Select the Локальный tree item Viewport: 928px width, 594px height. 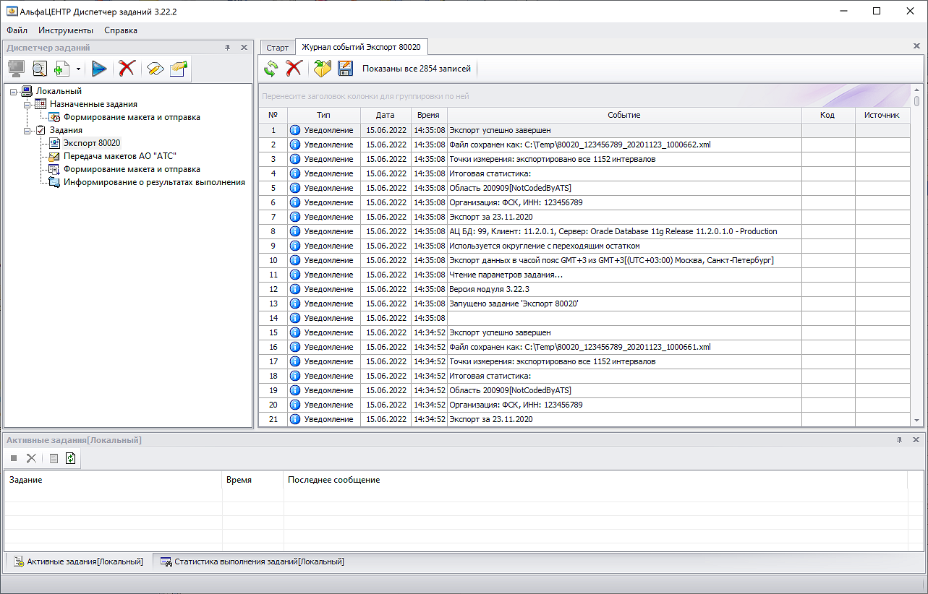pos(59,91)
